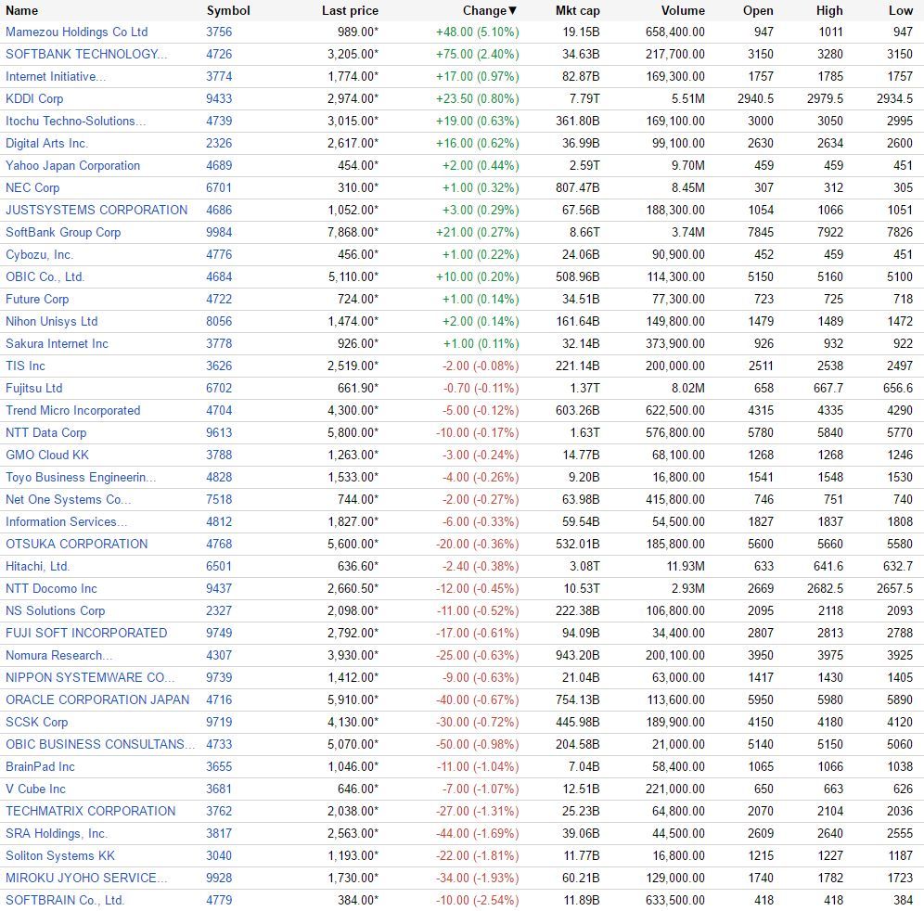Screen dimensions: 924x911
Task: Open OBIC BUSINESS CONSULTANTS link
Action: (100, 745)
